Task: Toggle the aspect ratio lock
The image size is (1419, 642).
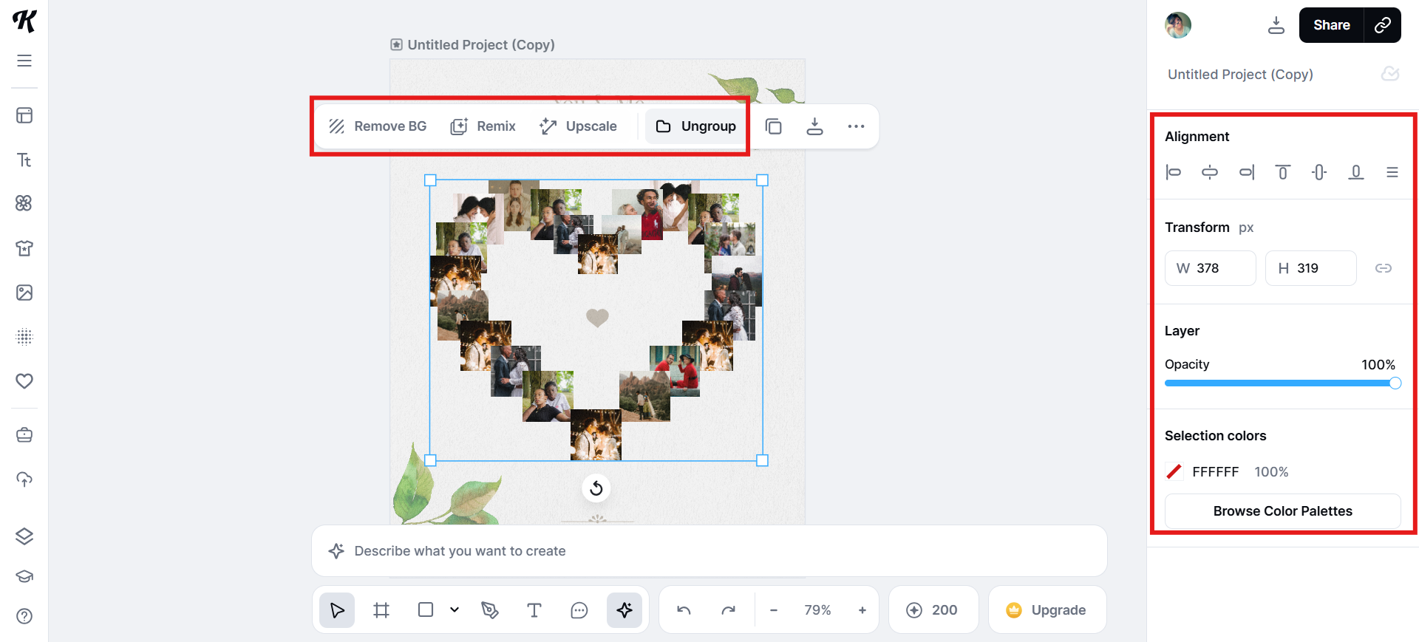Action: [x=1384, y=268]
